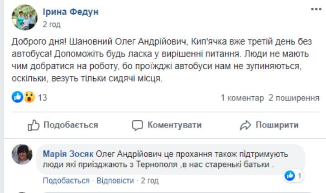This screenshot has width=326, height=193.
Task: Click the Wow reaction emoji icon
Action: point(29,97)
